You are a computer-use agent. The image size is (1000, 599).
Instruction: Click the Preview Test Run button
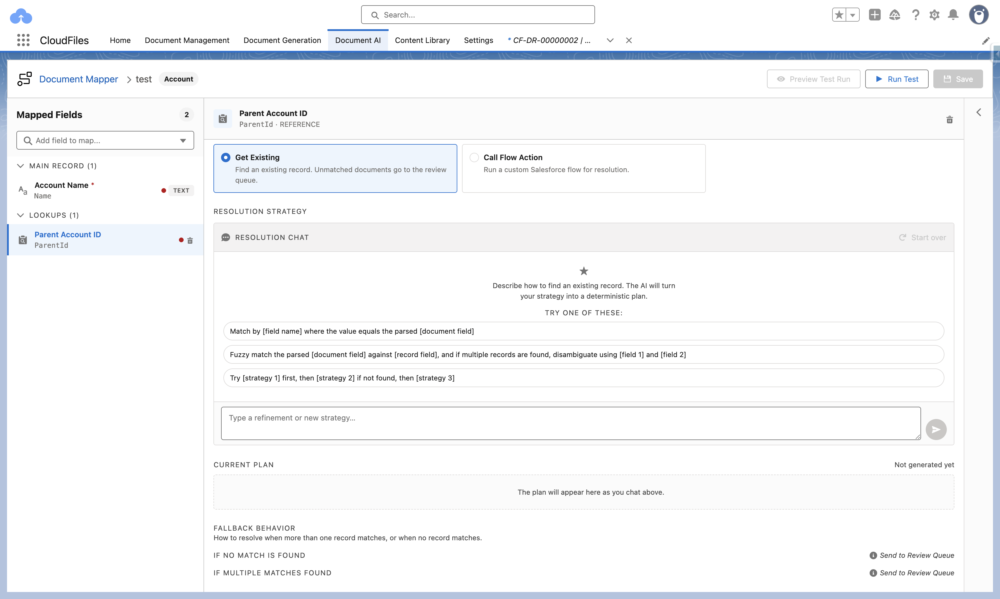[x=813, y=79]
